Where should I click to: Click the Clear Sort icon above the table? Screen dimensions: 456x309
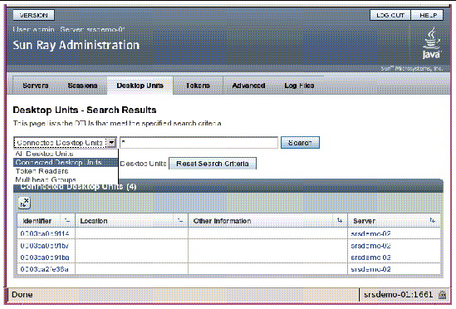[24, 203]
